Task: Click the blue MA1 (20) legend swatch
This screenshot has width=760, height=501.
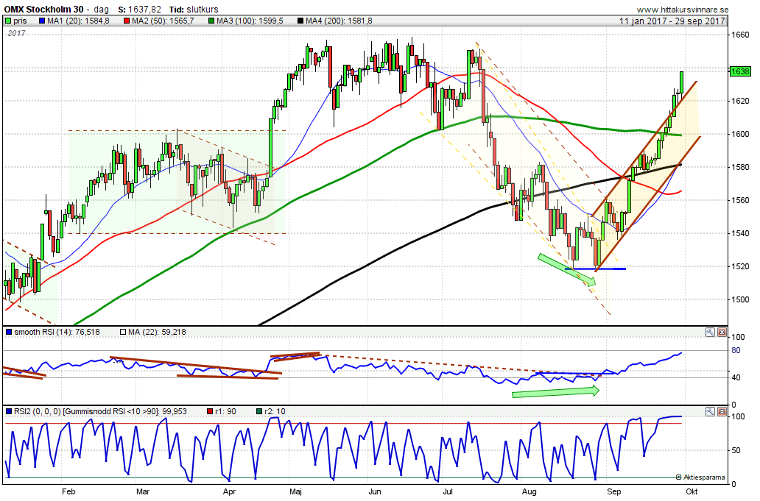Action: click(x=41, y=21)
